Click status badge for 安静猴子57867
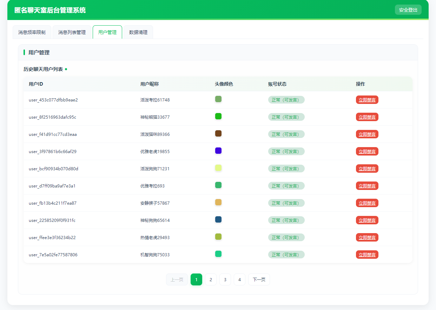This screenshot has width=436, height=310. [x=286, y=203]
